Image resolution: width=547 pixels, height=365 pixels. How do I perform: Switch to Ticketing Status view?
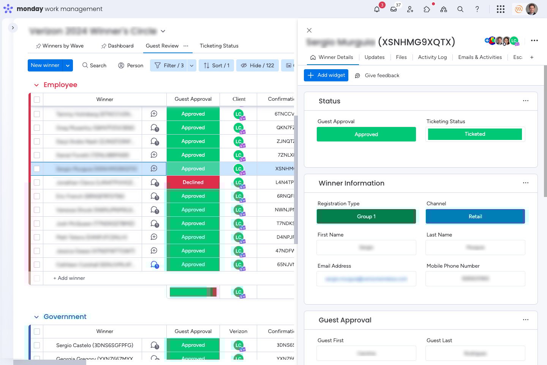219,46
